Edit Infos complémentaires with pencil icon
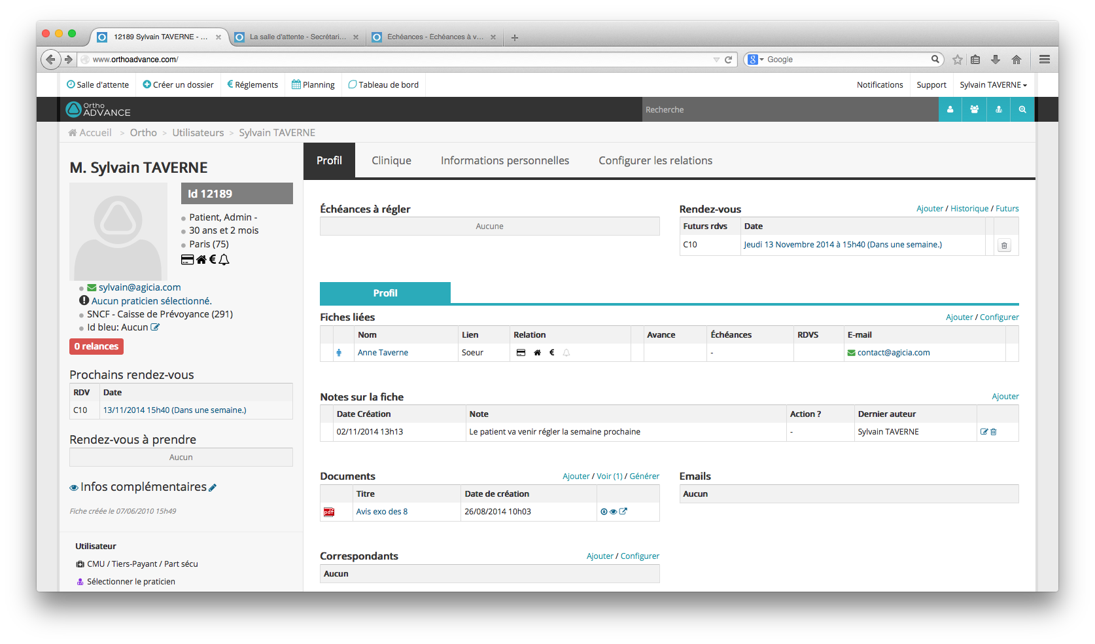 tap(213, 488)
